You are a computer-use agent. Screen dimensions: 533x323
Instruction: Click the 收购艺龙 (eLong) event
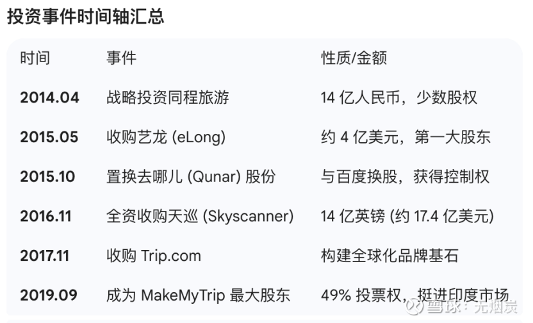[166, 138]
